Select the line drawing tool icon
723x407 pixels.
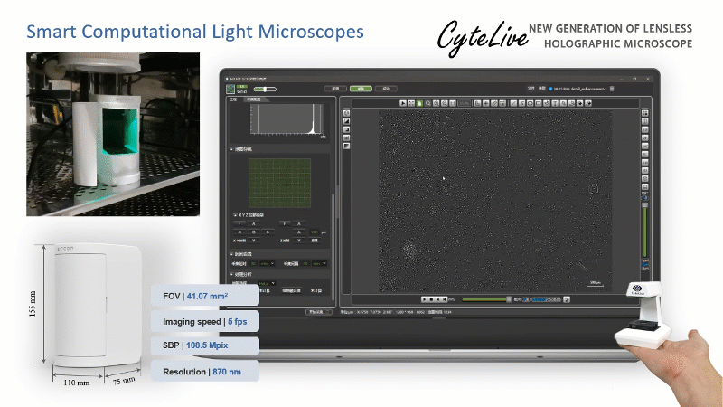pyautogui.click(x=513, y=103)
